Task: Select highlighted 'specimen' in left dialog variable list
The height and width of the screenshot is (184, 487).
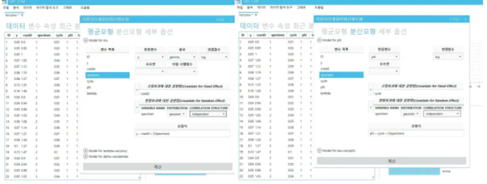Action: pos(107,75)
